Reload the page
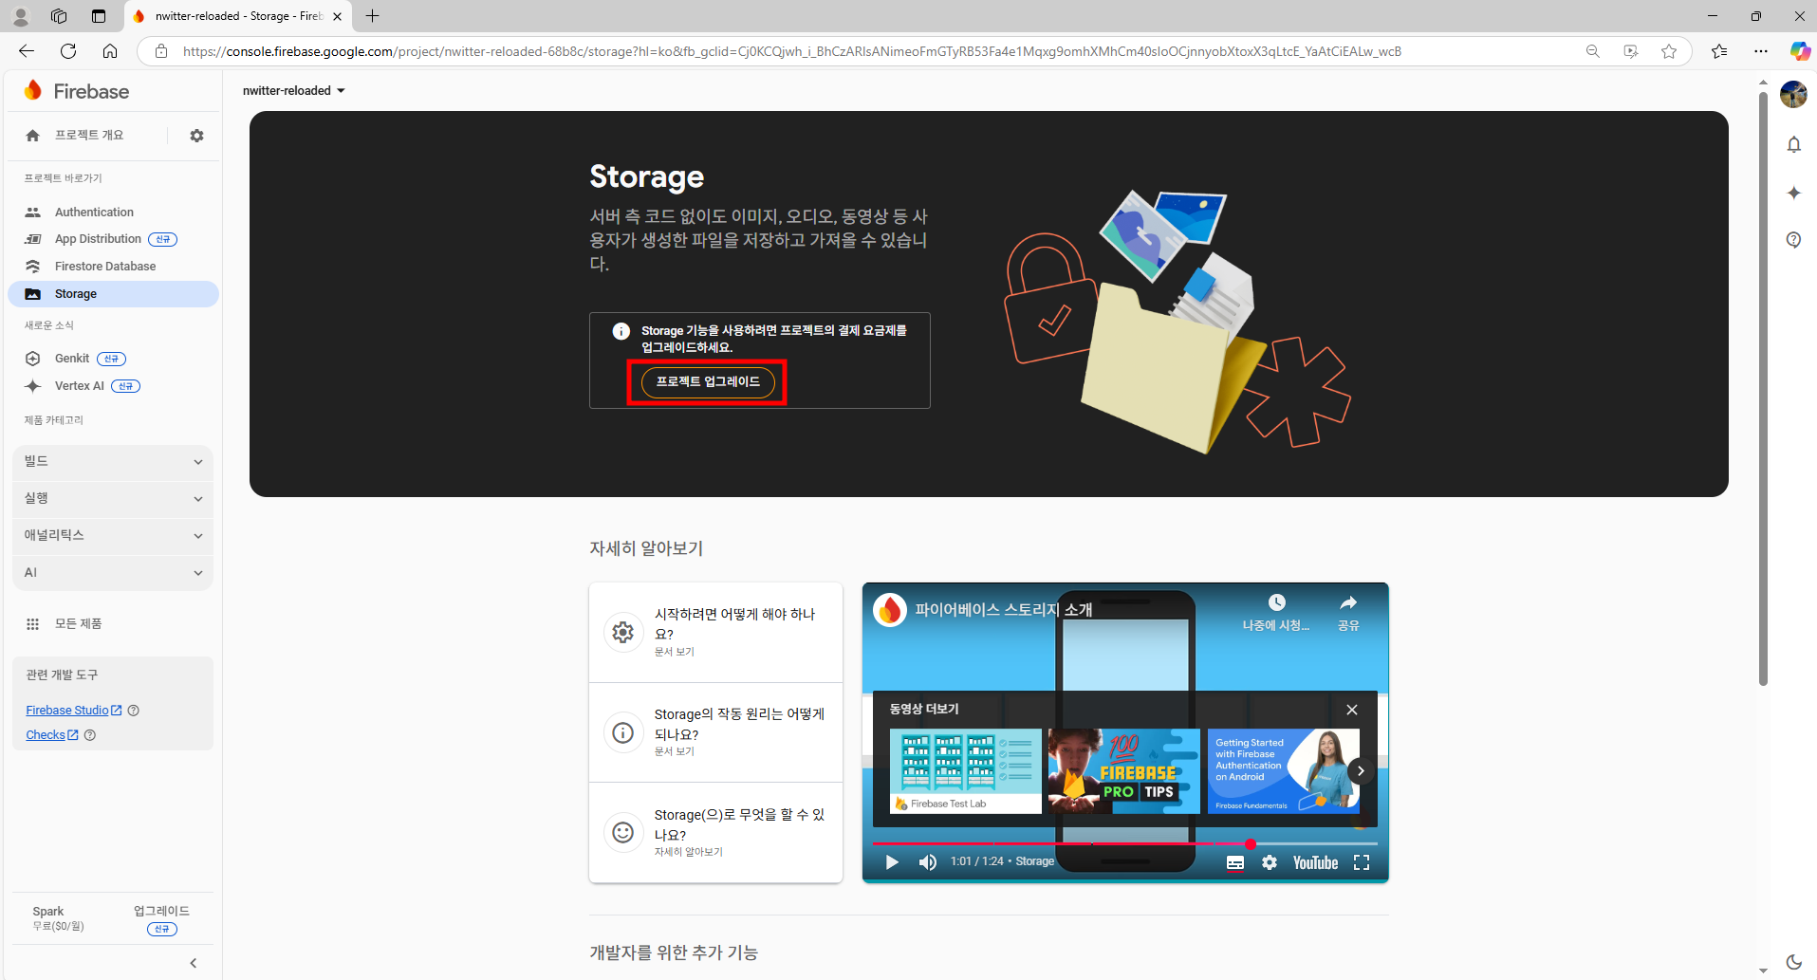This screenshot has height=980, width=1817. pyautogui.click(x=68, y=51)
